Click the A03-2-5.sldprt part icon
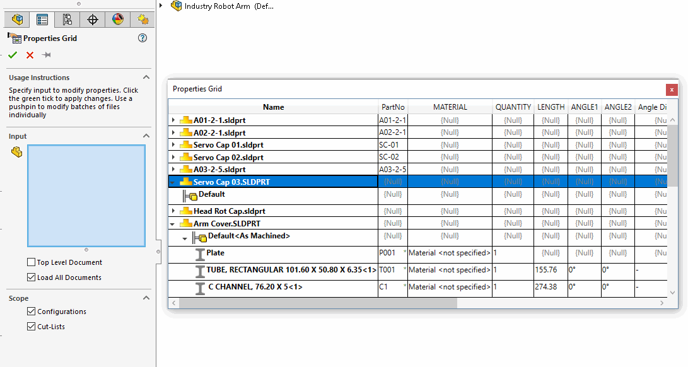The height and width of the screenshot is (367, 688). point(186,169)
